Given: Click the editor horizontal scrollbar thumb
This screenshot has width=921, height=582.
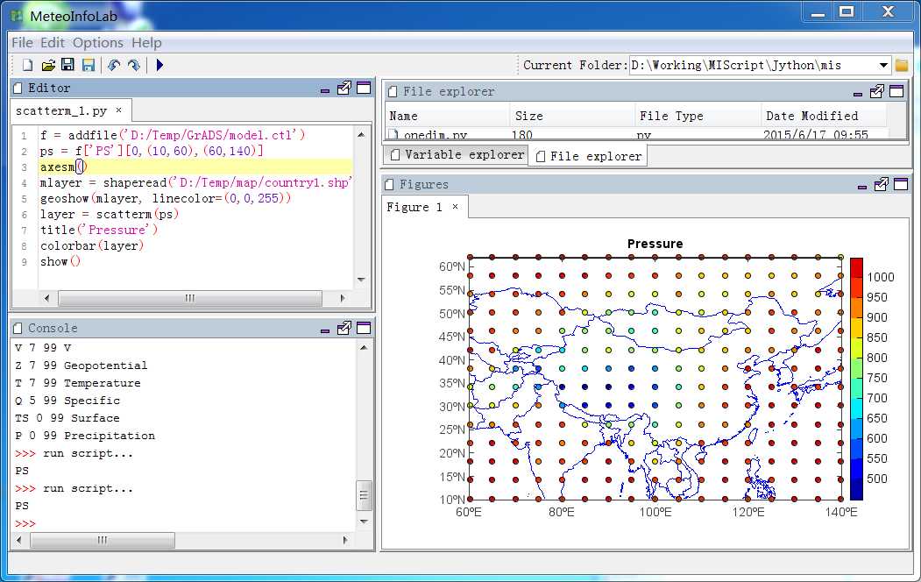Looking at the screenshot, I should [x=190, y=298].
